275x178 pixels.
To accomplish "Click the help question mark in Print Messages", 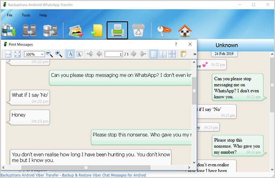I will click(175, 44).
